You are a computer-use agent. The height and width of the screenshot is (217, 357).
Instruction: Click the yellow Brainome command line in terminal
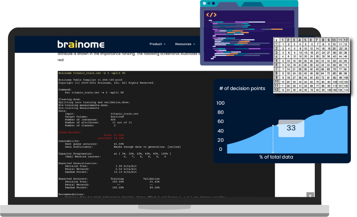92,73
